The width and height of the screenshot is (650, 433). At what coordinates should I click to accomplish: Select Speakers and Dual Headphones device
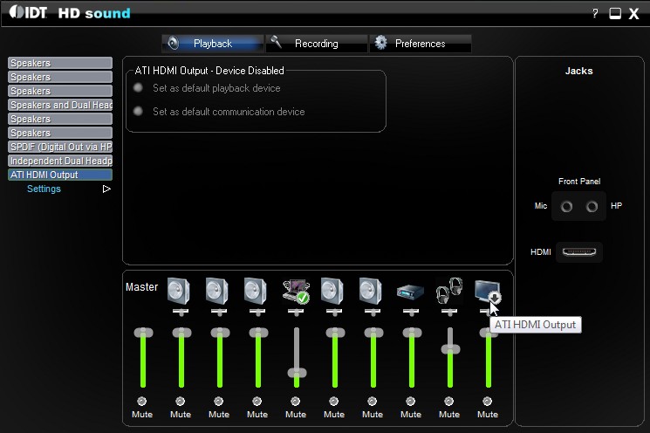pos(60,105)
